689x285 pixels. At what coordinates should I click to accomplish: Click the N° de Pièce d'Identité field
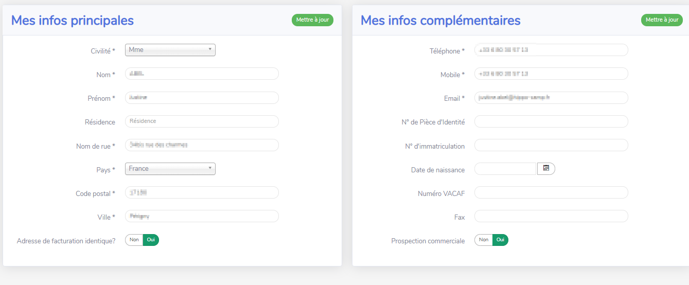point(551,121)
